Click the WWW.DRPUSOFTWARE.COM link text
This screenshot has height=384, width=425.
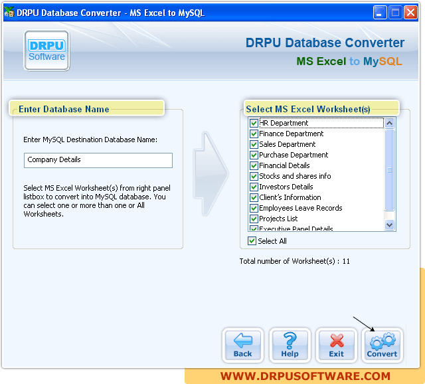point(305,376)
